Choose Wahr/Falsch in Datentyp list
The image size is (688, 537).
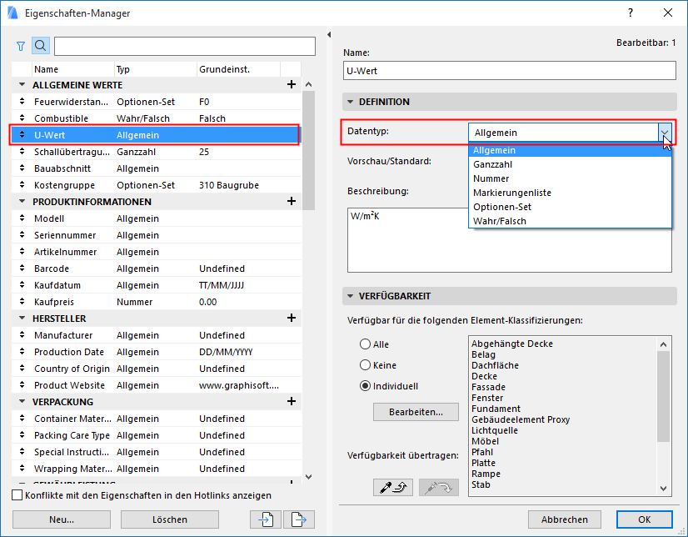coord(570,221)
